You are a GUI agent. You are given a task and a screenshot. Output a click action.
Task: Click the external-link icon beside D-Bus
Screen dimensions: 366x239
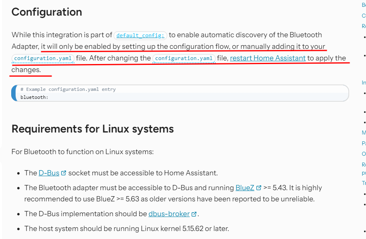pos(64,173)
